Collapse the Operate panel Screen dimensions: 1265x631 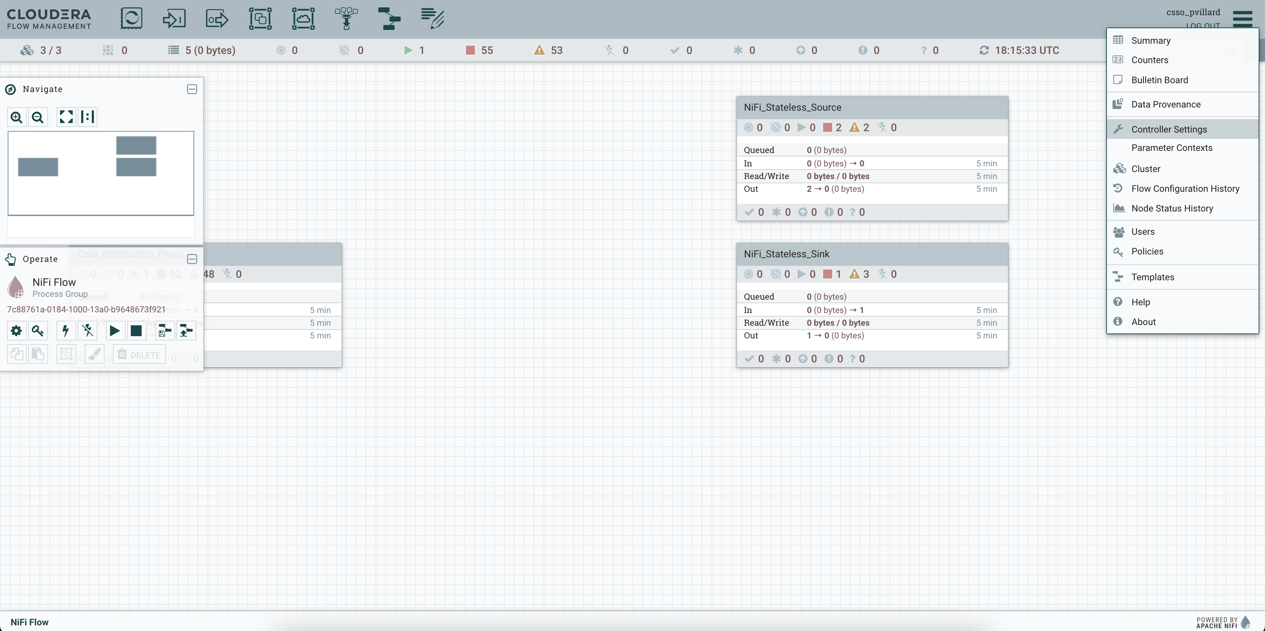(192, 259)
